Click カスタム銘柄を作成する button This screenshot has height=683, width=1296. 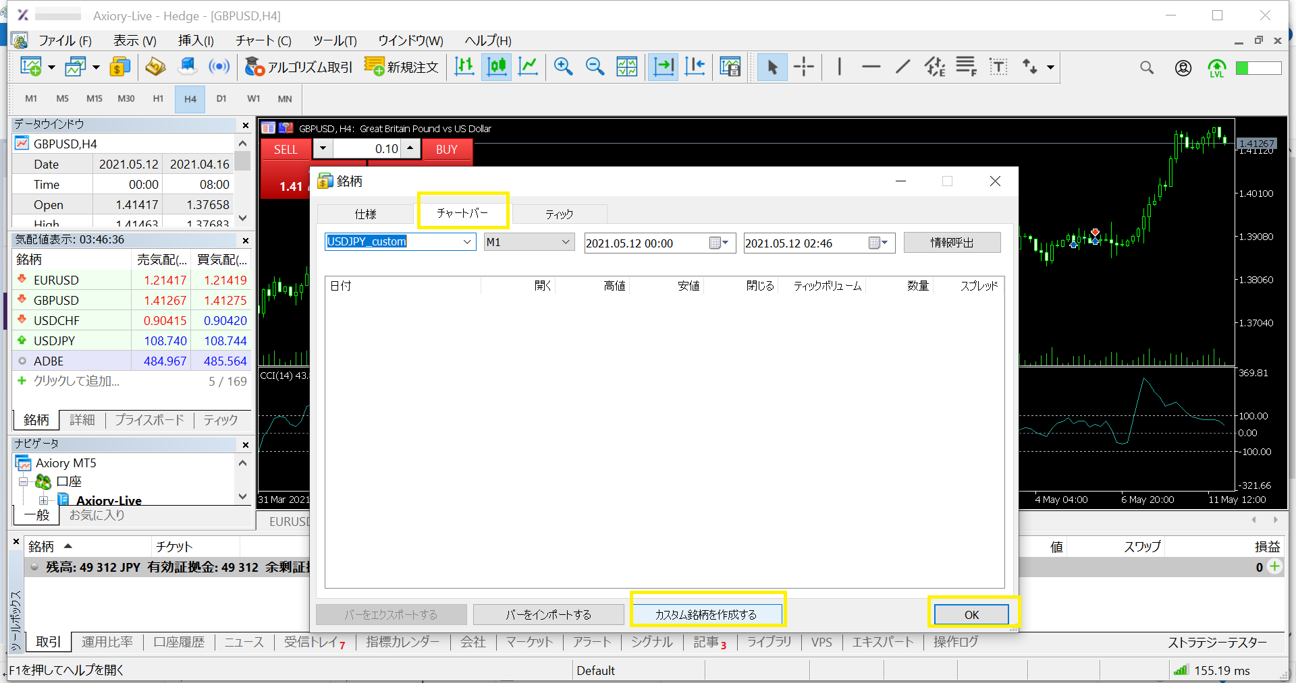coord(706,615)
